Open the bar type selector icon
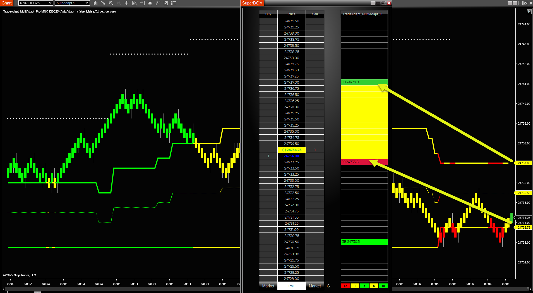The height and width of the screenshot is (293, 533). 95,3
